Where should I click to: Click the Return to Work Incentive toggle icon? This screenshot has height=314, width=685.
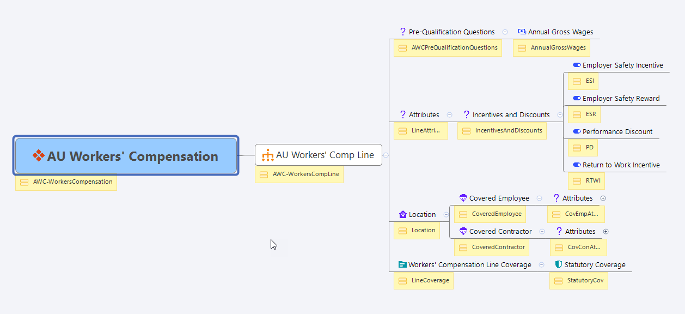[577, 165]
